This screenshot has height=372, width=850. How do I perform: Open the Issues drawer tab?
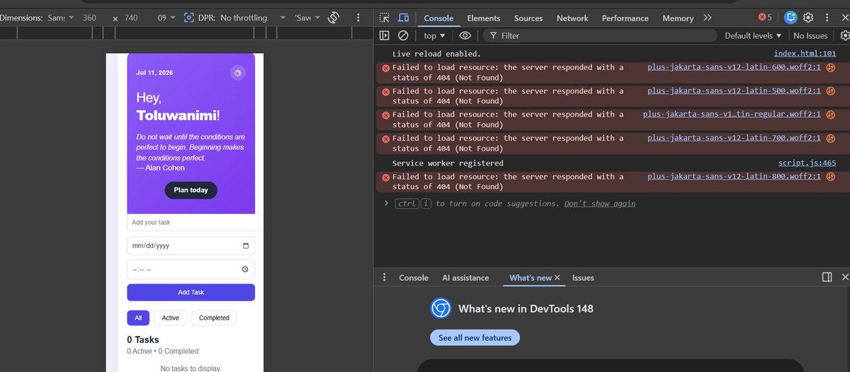tap(583, 278)
